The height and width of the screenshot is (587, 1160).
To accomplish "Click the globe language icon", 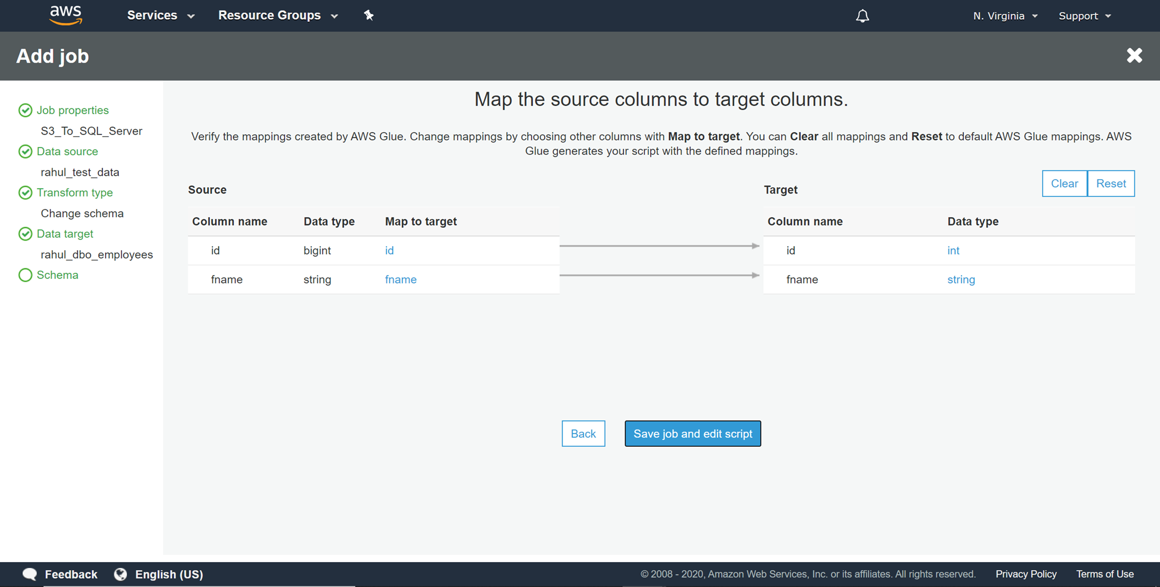I will pos(121,574).
